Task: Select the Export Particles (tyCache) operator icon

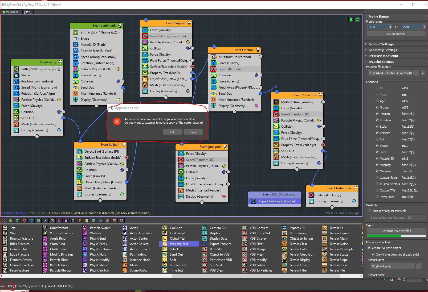Action: coord(254,201)
